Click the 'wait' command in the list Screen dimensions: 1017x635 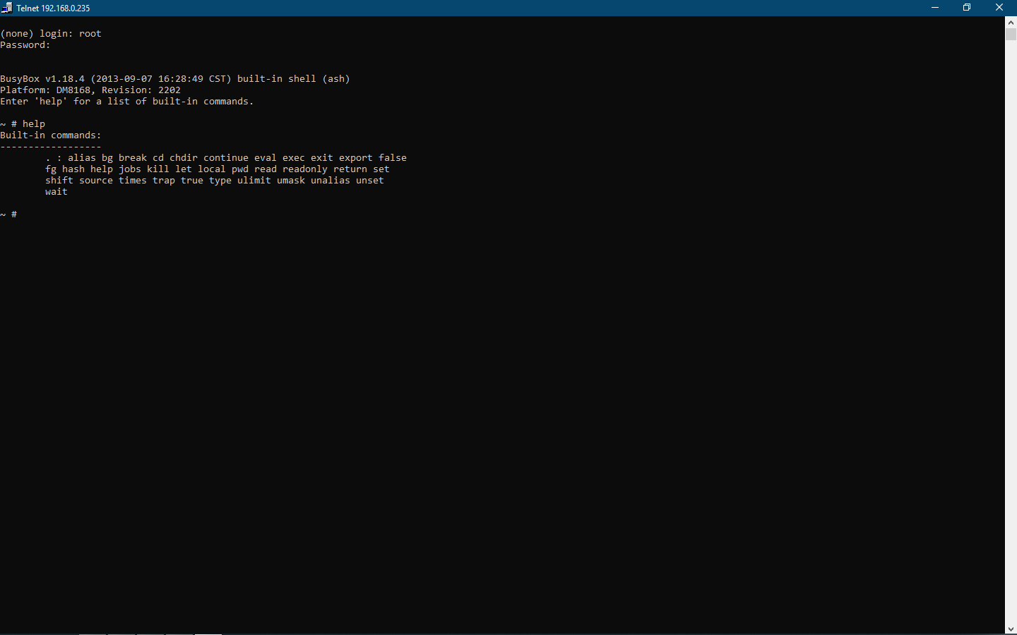(56, 192)
